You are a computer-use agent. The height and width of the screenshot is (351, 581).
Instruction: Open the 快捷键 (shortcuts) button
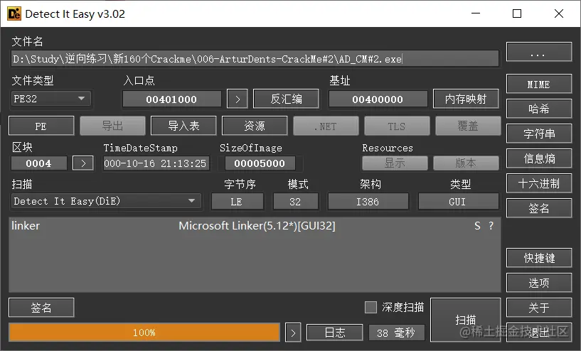tap(539, 258)
